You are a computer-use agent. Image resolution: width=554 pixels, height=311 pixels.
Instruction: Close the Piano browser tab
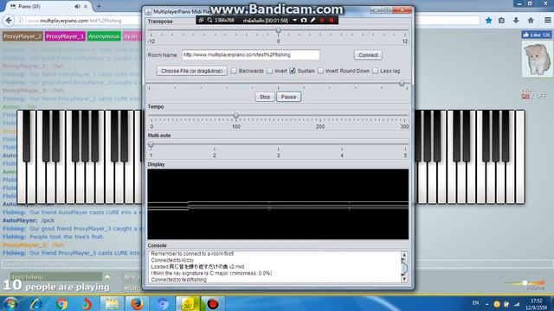86,6
